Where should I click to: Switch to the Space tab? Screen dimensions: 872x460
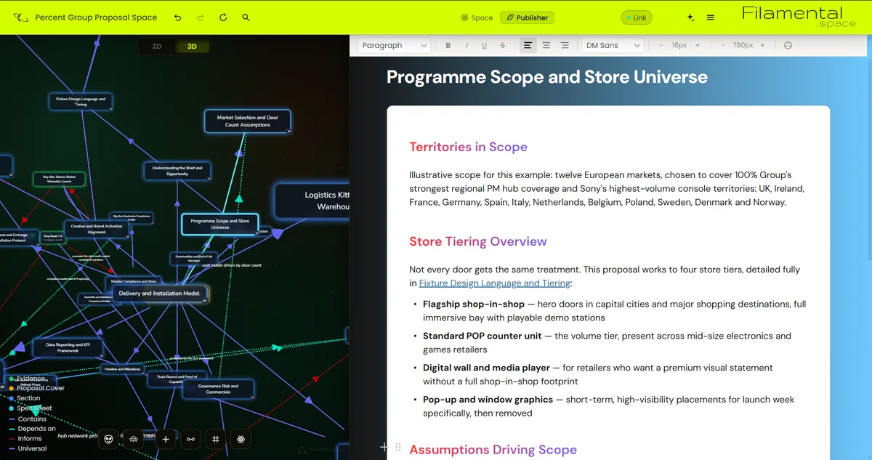477,17
